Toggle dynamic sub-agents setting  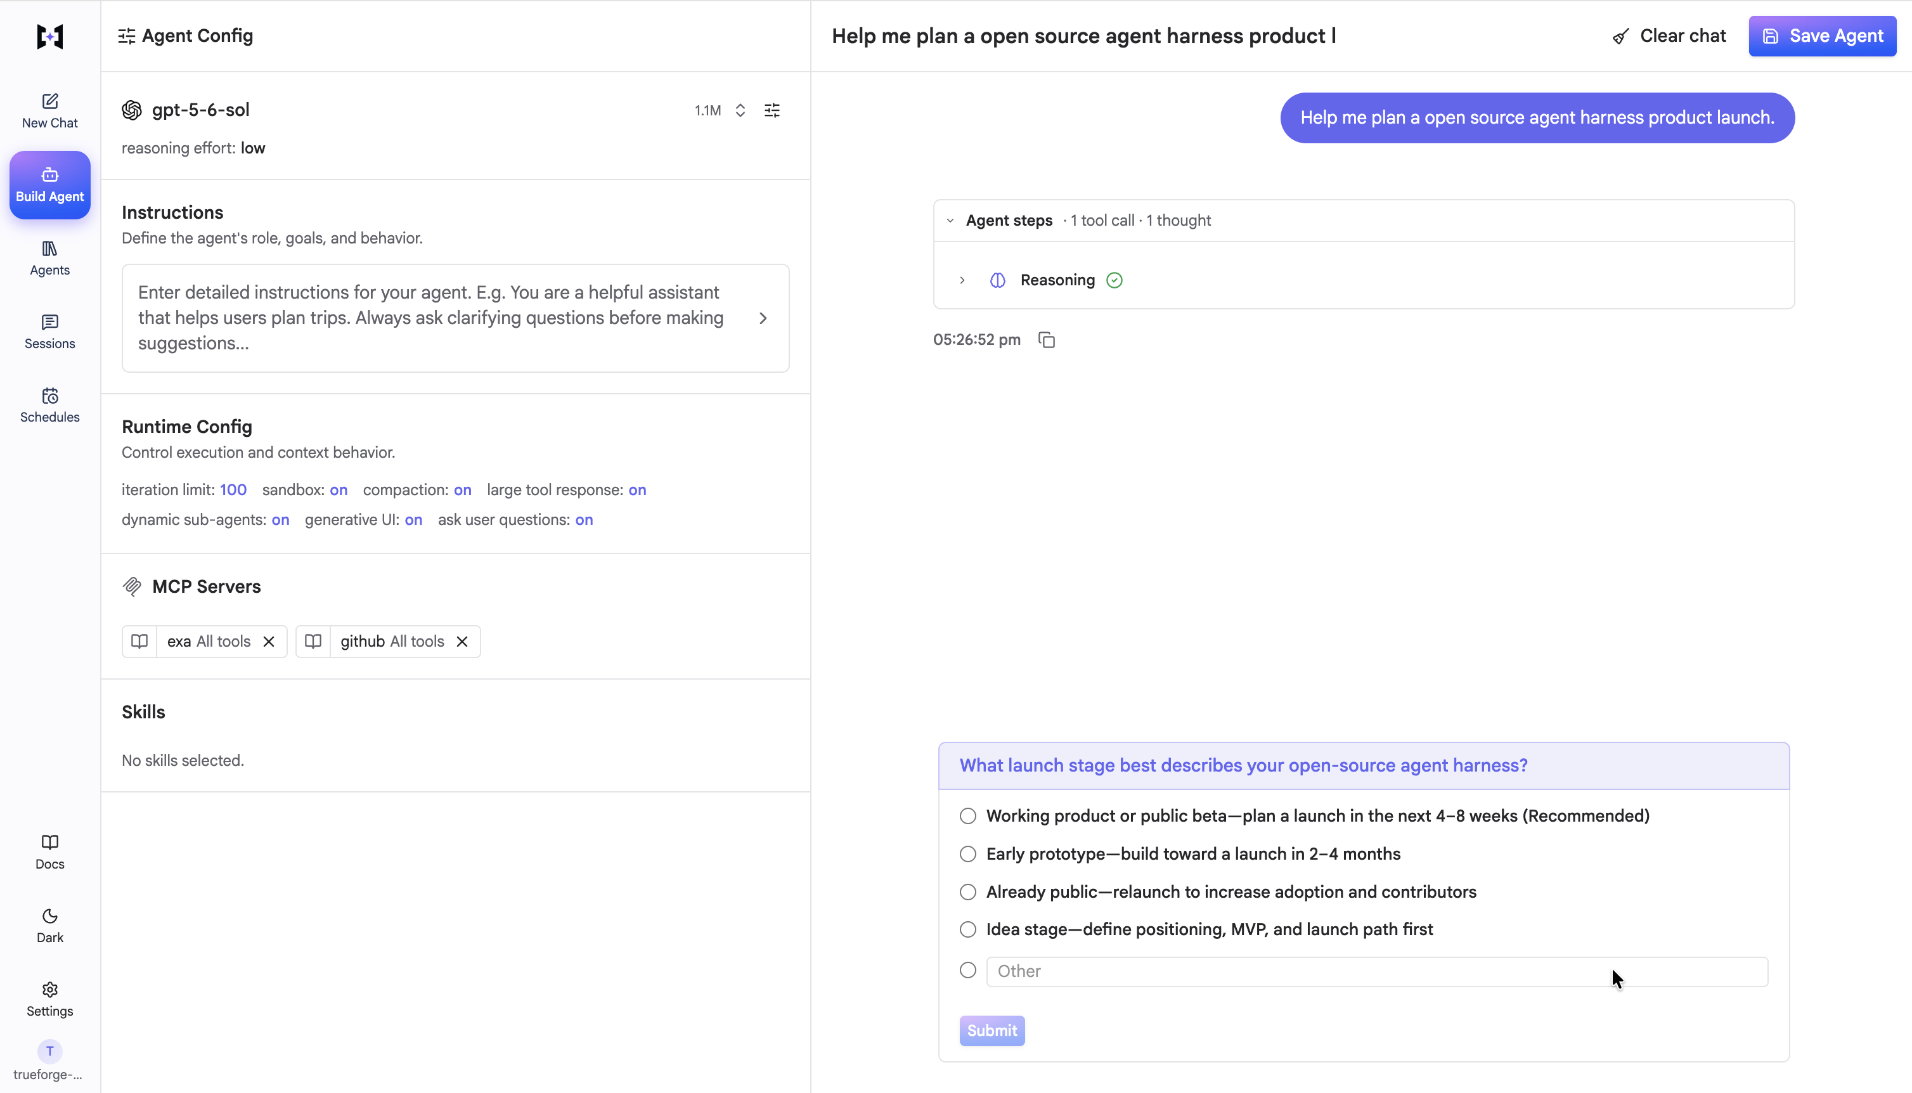[280, 519]
